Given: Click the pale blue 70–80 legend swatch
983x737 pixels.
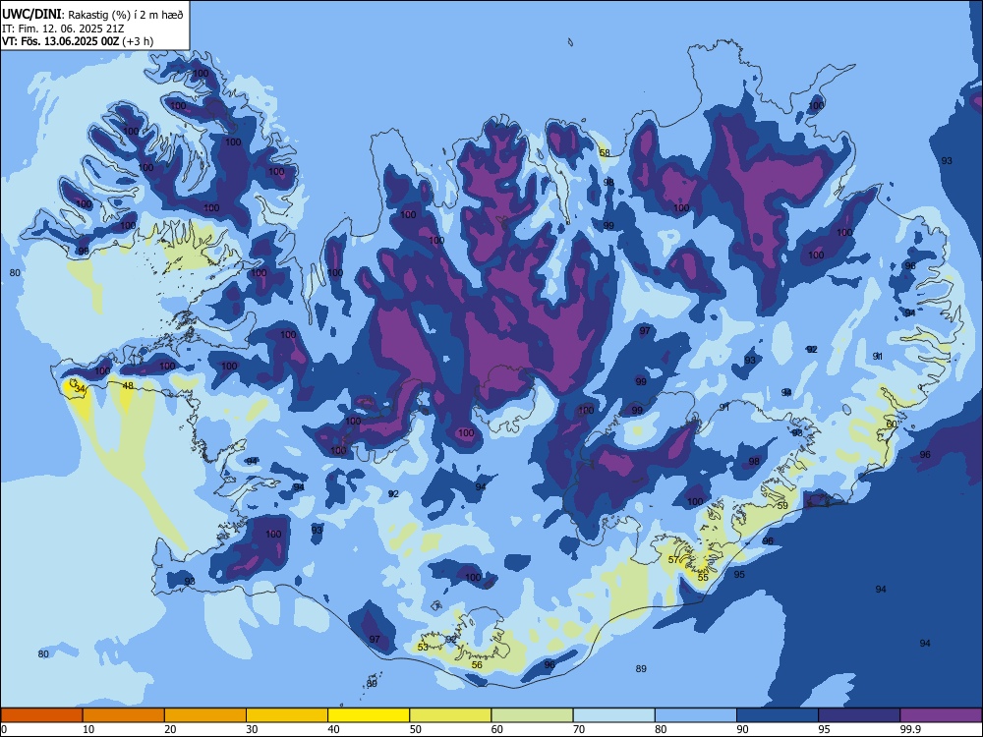Looking at the screenshot, I should (613, 715).
